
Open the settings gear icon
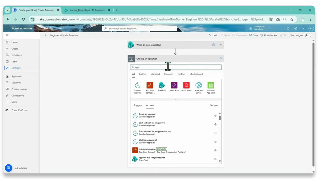296,28
